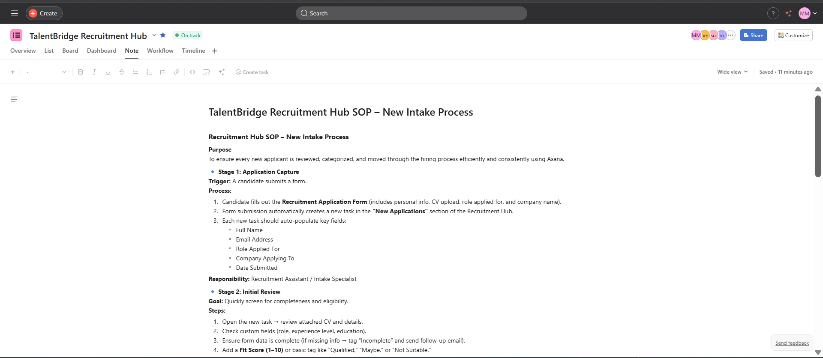
Task: Insert inline code formatting
Action: tap(192, 72)
